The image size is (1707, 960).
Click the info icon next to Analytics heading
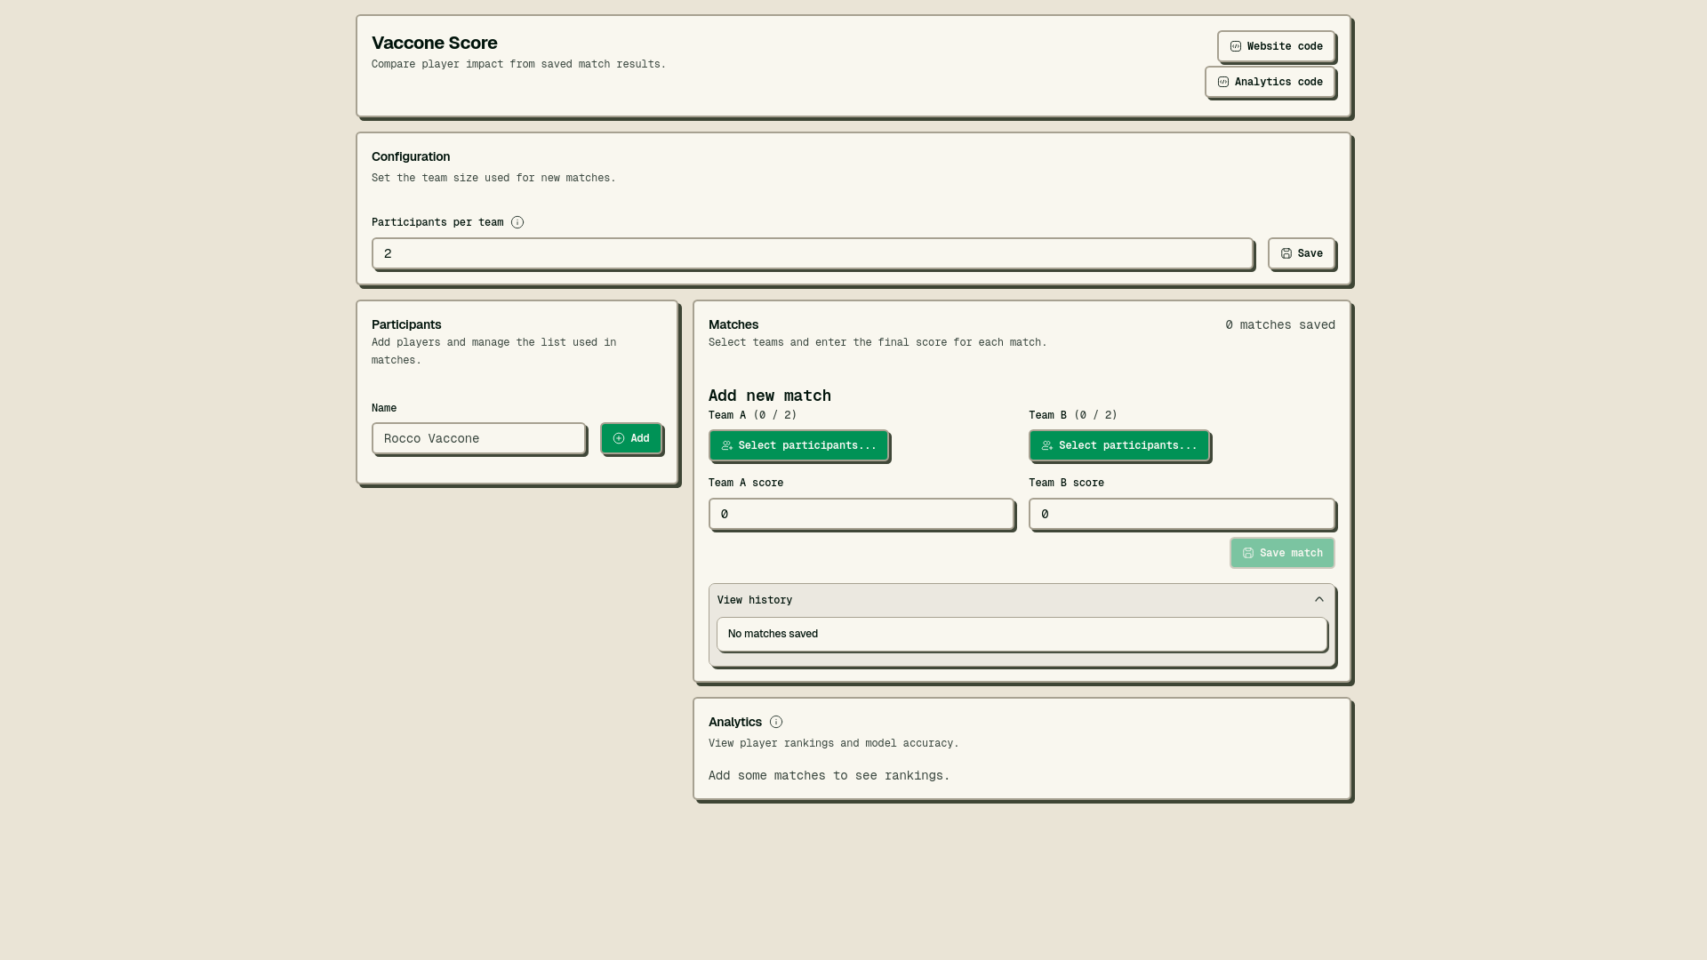click(x=776, y=722)
